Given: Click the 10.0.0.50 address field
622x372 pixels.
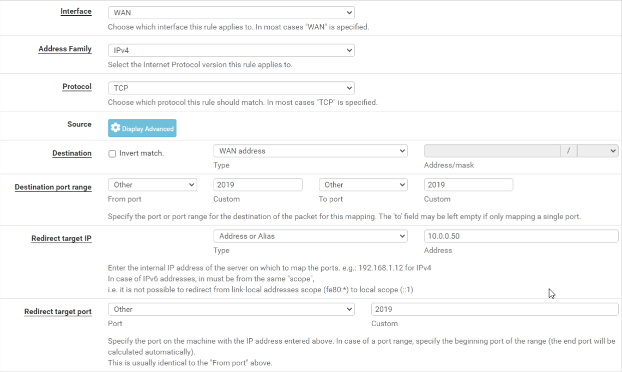Looking at the screenshot, I should click(521, 236).
